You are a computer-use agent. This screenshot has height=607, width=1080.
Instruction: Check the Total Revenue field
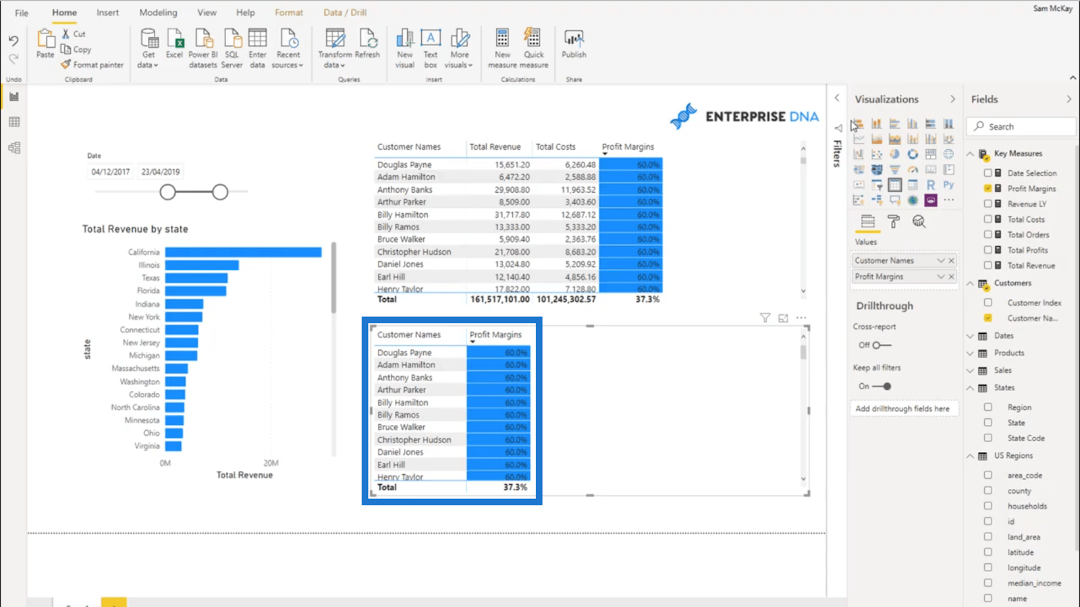pos(988,265)
